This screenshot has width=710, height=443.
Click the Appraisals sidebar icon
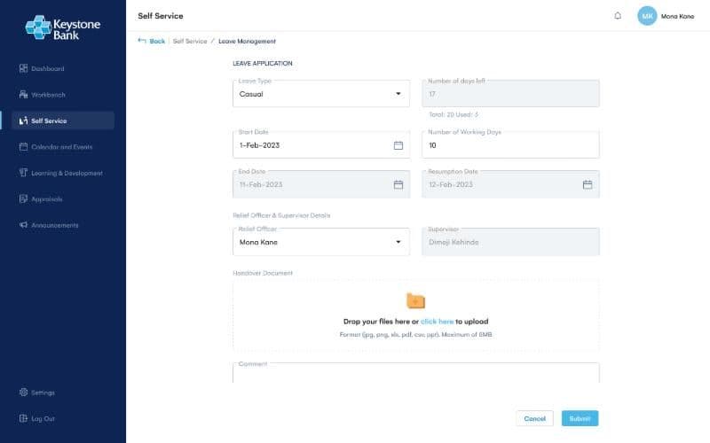24,198
